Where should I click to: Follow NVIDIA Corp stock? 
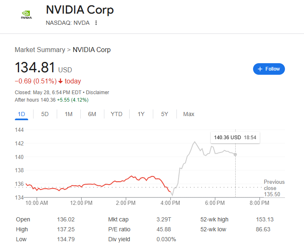(x=269, y=69)
